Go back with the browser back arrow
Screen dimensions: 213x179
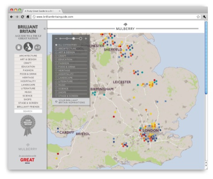click(x=11, y=17)
